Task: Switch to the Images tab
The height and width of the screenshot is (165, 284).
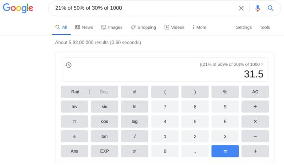Action: coord(112,27)
